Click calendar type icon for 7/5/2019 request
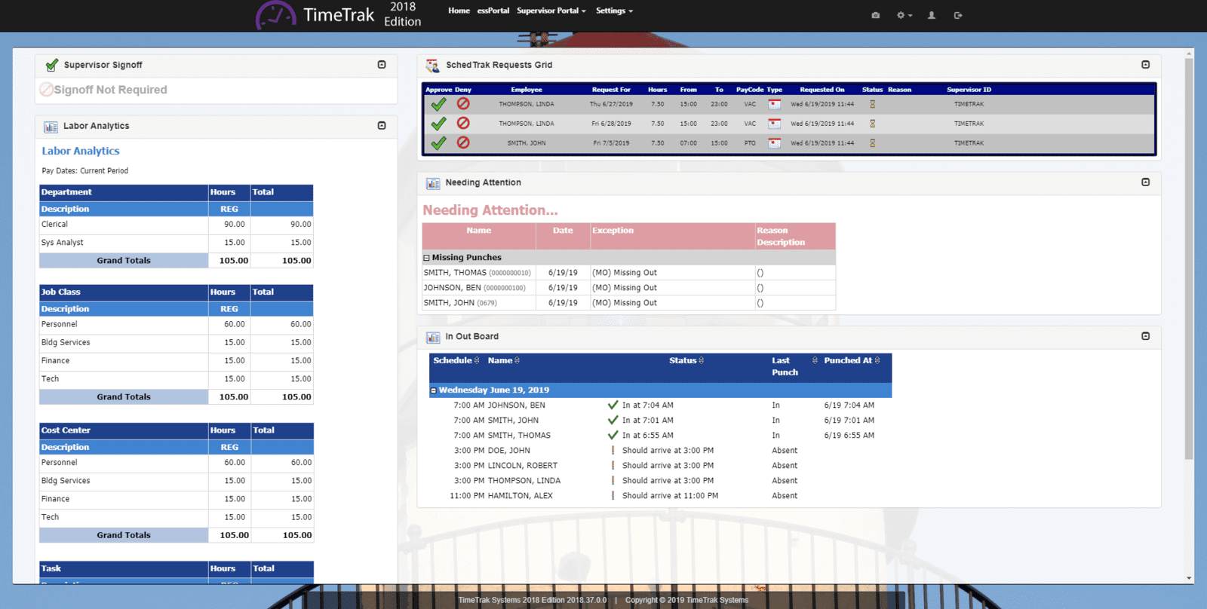Screen dimensions: 1207x609 tap(774, 143)
